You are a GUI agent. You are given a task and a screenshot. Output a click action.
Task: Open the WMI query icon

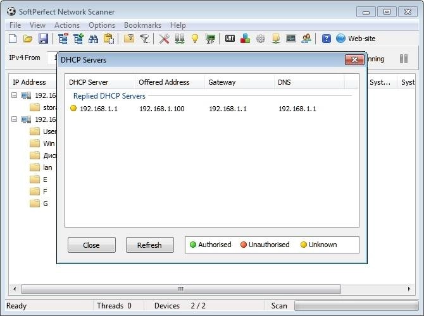point(230,39)
